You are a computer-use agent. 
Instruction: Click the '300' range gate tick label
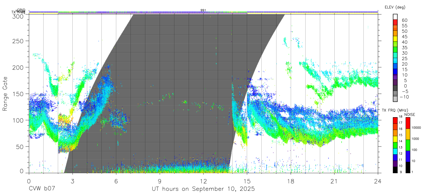(18, 16)
